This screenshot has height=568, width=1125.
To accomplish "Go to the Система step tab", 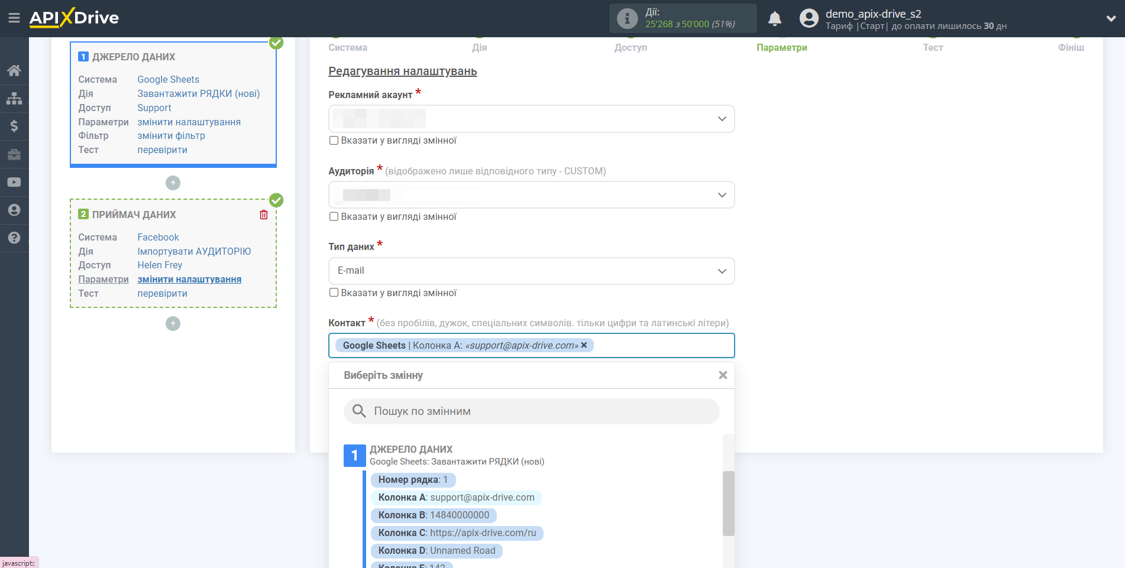I will tap(348, 47).
